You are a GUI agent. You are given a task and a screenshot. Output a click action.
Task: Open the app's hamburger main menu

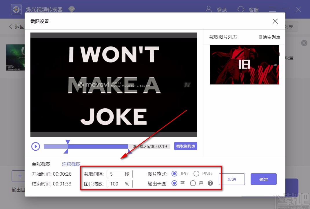(272, 9)
